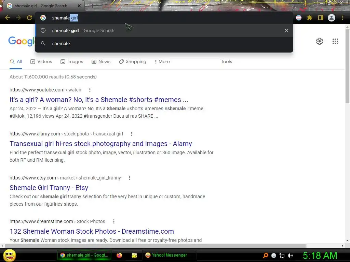Switch to the Videos tab
Image resolution: width=350 pixels, height=262 pixels.
click(x=41, y=62)
